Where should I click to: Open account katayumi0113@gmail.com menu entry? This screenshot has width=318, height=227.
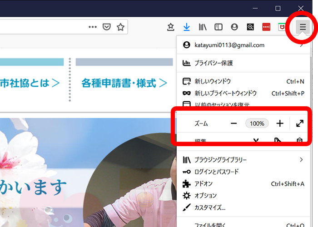243,45
